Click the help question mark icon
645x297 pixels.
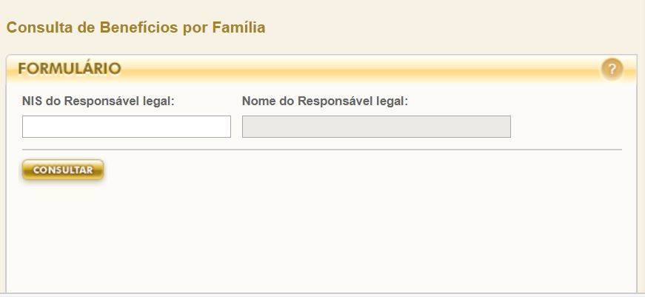click(612, 70)
